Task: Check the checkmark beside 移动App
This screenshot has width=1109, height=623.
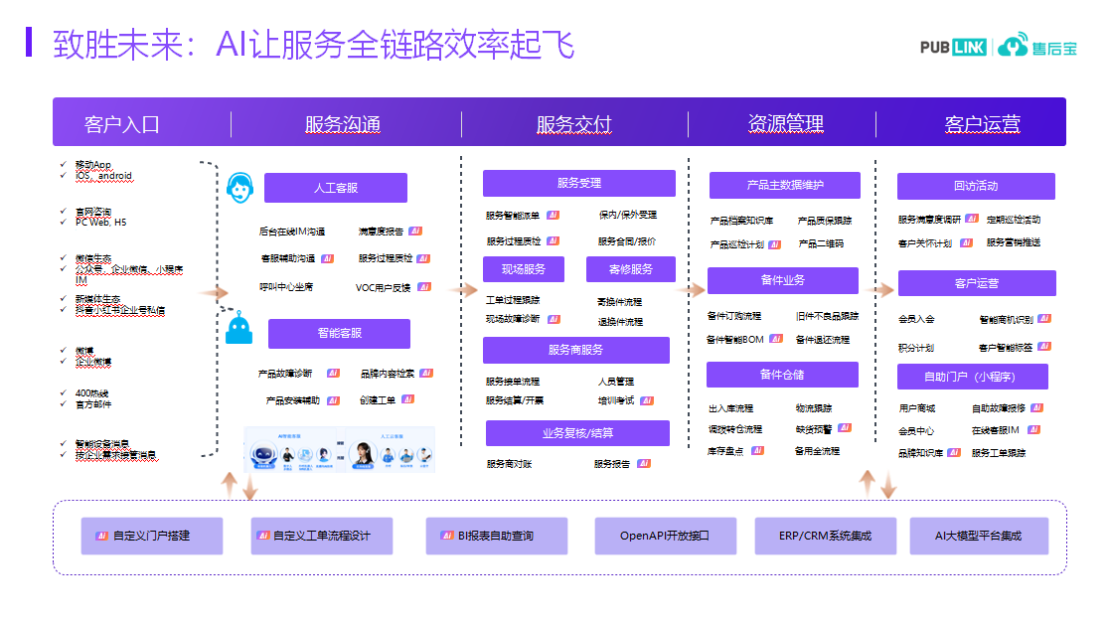Action: tap(64, 165)
